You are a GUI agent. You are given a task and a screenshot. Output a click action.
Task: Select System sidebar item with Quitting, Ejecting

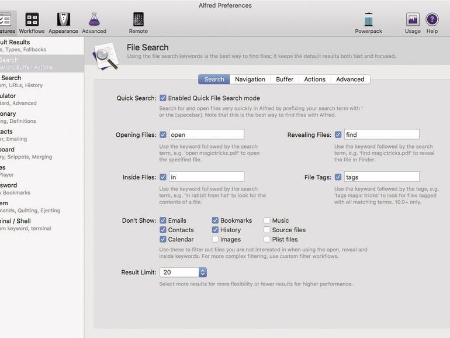[42, 206]
